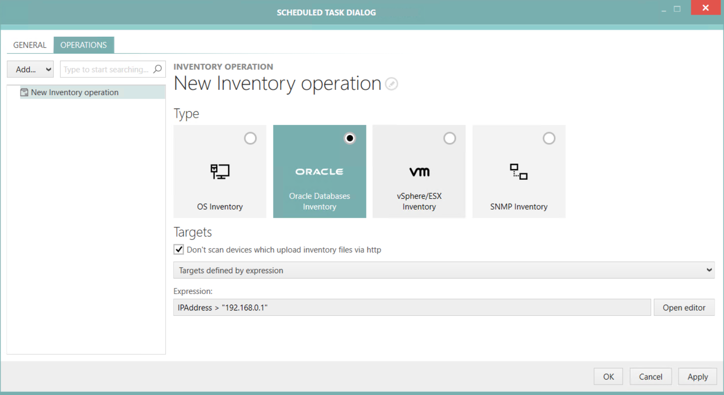Click the OS Inventory computer icon
The width and height of the screenshot is (724, 395).
[x=220, y=171]
